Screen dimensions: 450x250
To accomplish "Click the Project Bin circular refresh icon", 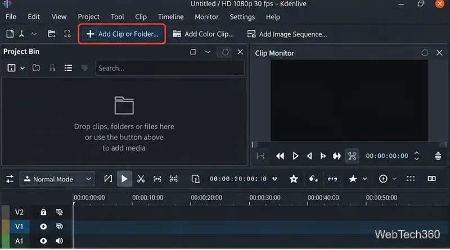I will [225, 52].
